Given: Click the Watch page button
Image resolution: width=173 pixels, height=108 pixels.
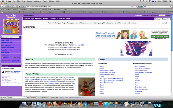Looking at the screenshot, I should click(53, 19).
